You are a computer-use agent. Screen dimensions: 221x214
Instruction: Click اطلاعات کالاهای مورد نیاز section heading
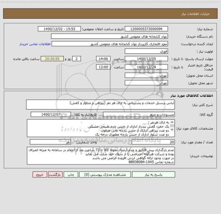coord(192,96)
